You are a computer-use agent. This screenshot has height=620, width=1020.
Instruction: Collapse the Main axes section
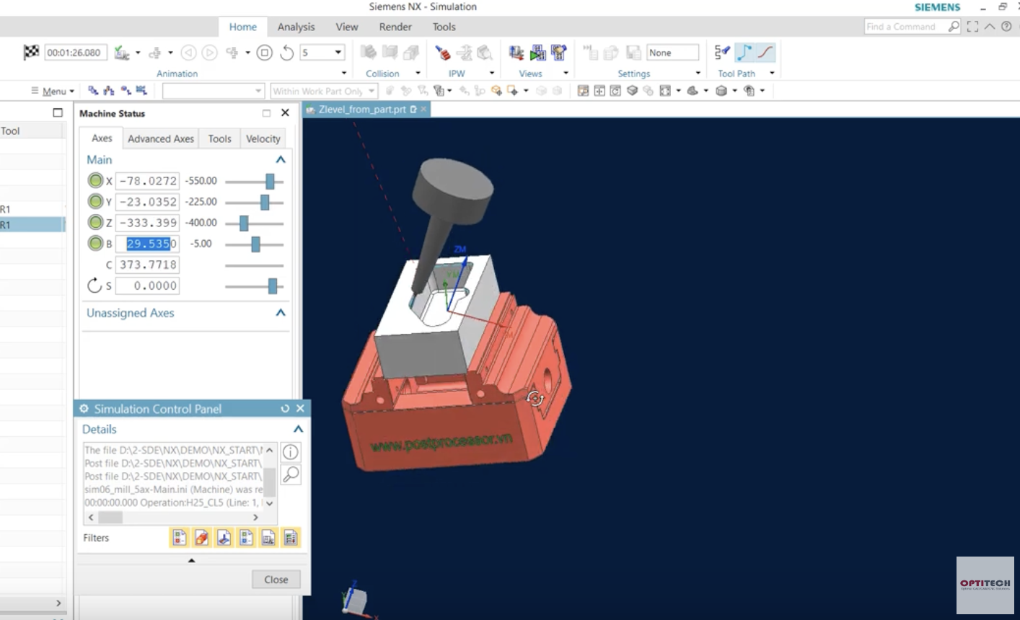tap(281, 160)
